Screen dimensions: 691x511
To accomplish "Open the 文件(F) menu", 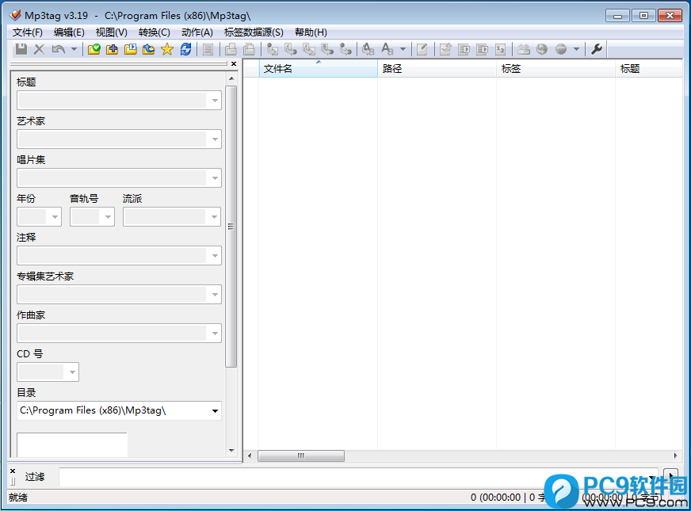I will [28, 32].
